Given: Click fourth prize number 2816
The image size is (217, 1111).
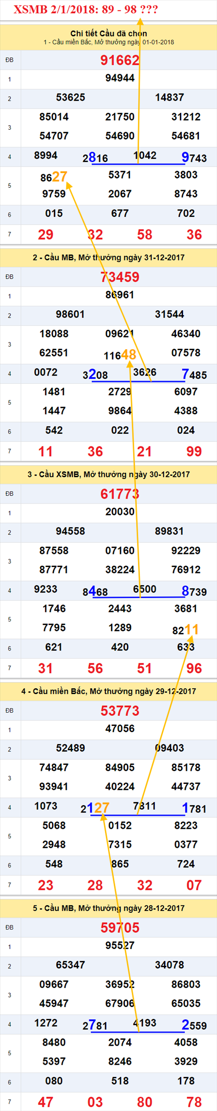Looking at the screenshot, I should point(95,157).
